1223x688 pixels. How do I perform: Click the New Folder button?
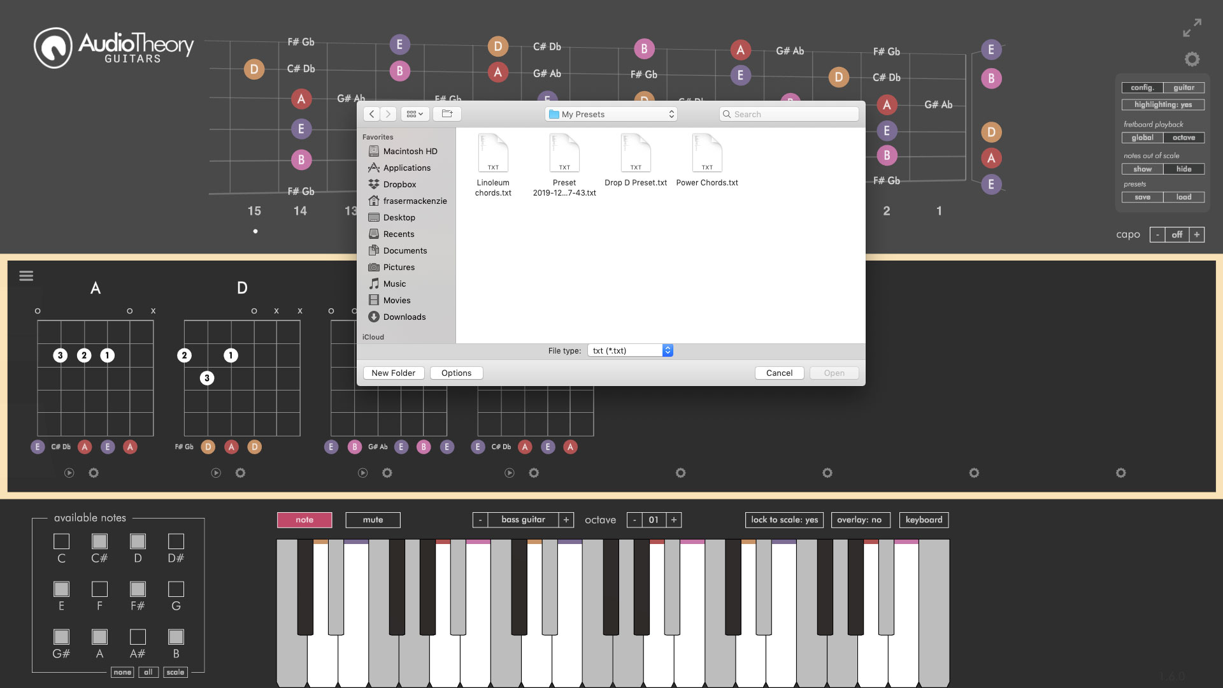click(x=393, y=373)
